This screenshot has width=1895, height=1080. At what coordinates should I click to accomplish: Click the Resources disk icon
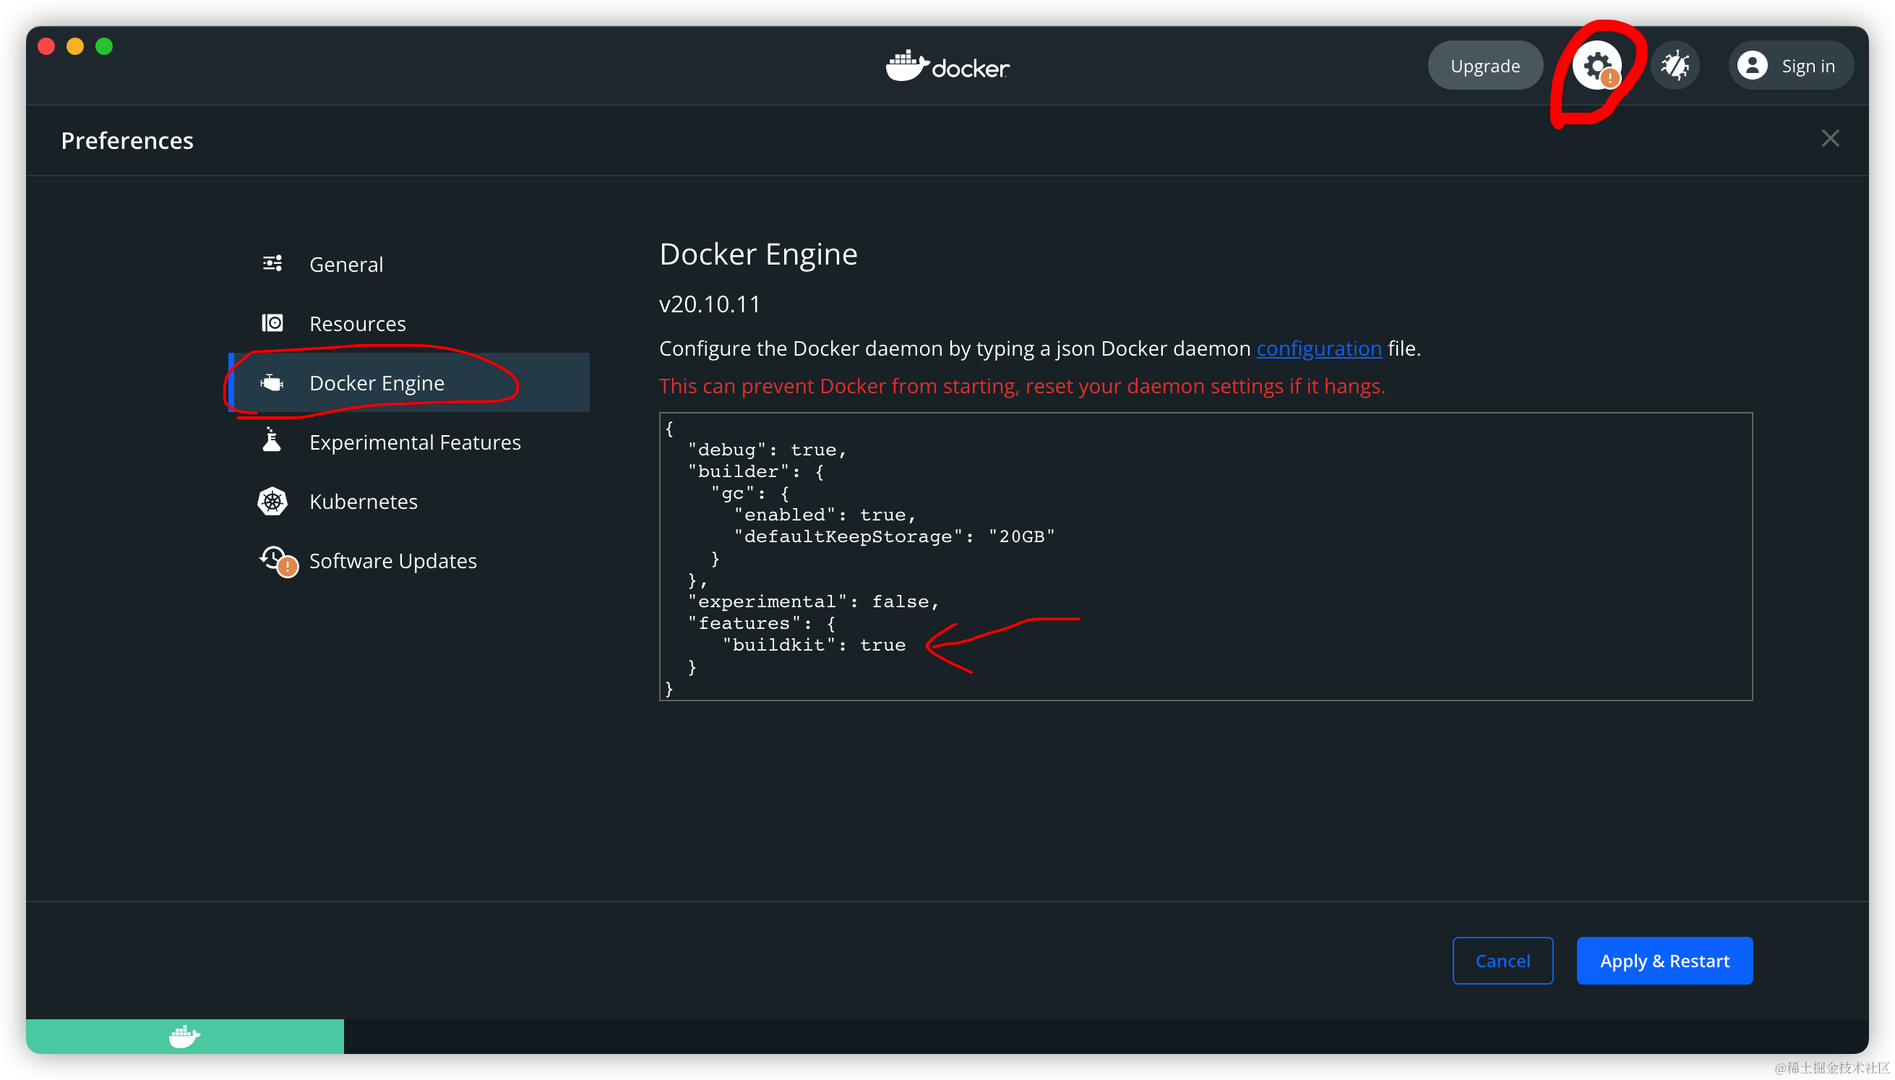(272, 322)
